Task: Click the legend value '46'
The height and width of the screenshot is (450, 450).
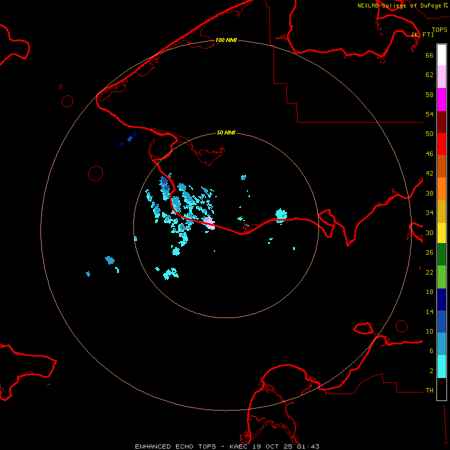Action: [x=429, y=154]
